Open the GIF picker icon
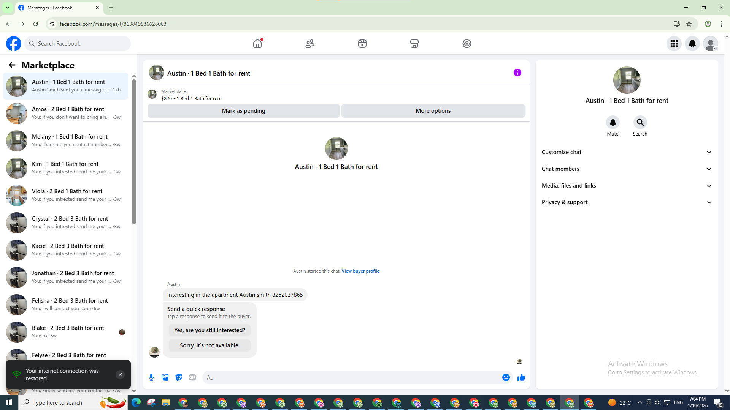Screen dimensions: 730x410 (192, 377)
